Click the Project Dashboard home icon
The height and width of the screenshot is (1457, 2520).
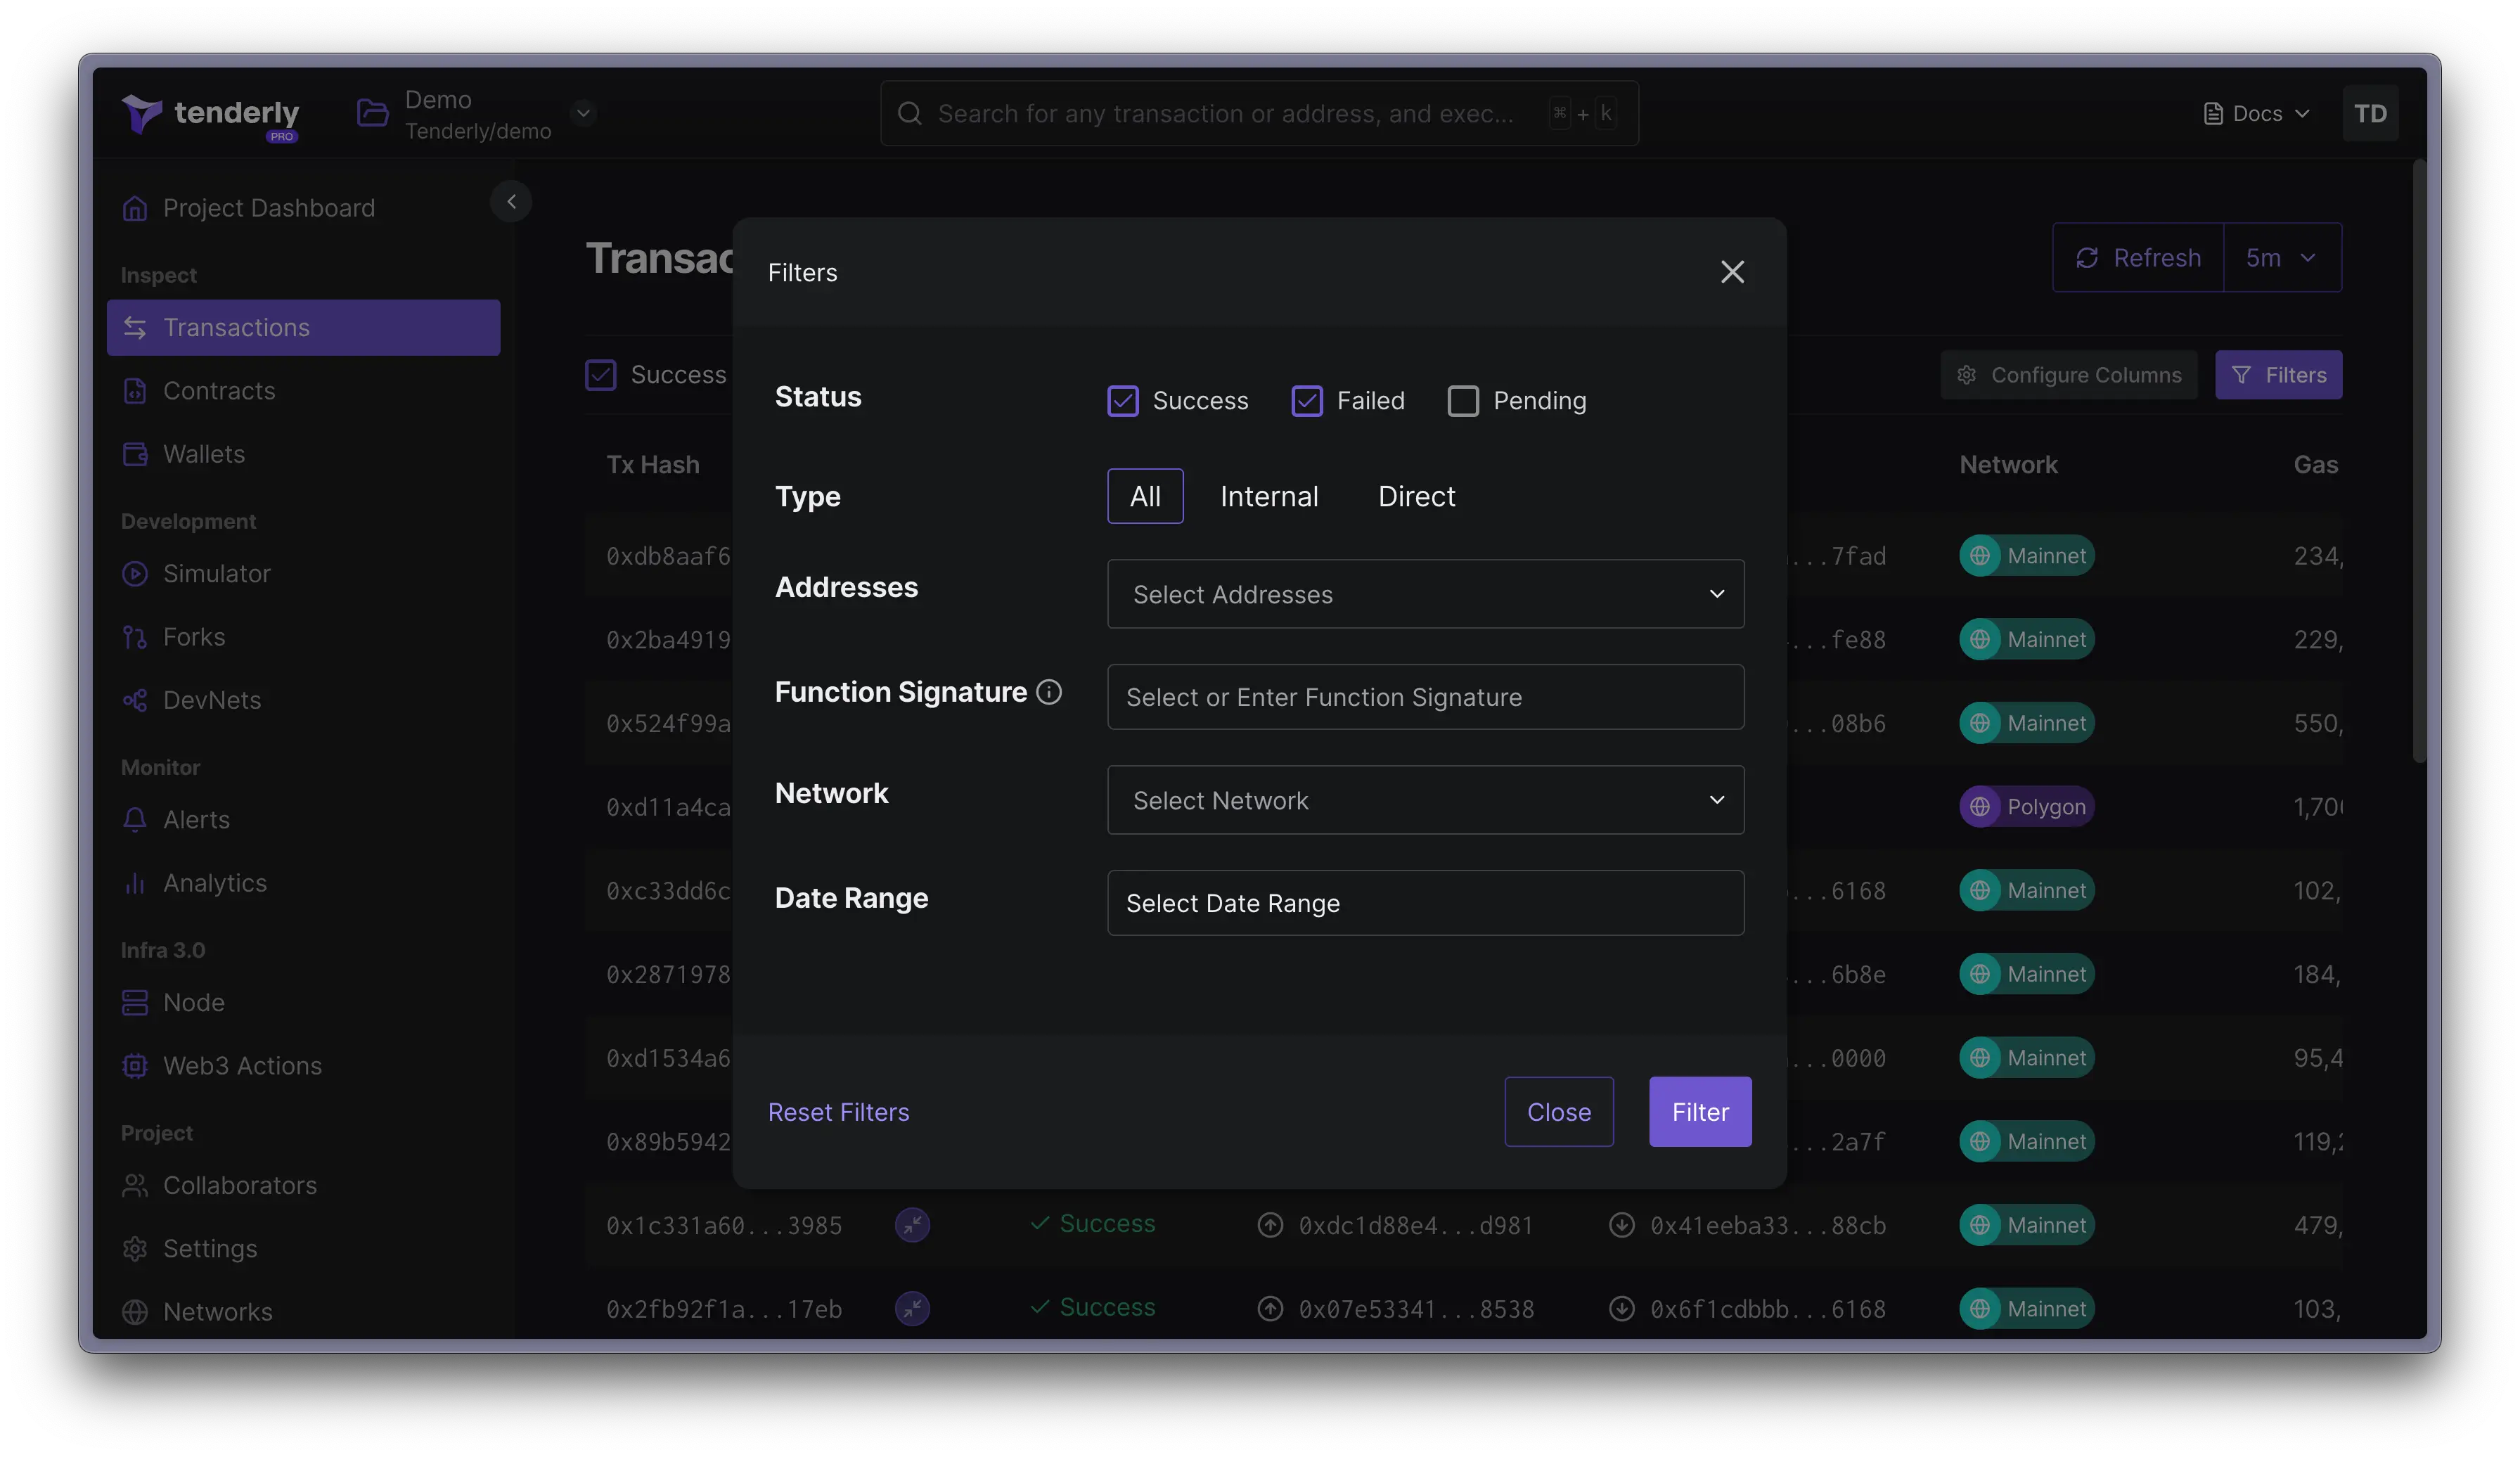(135, 208)
